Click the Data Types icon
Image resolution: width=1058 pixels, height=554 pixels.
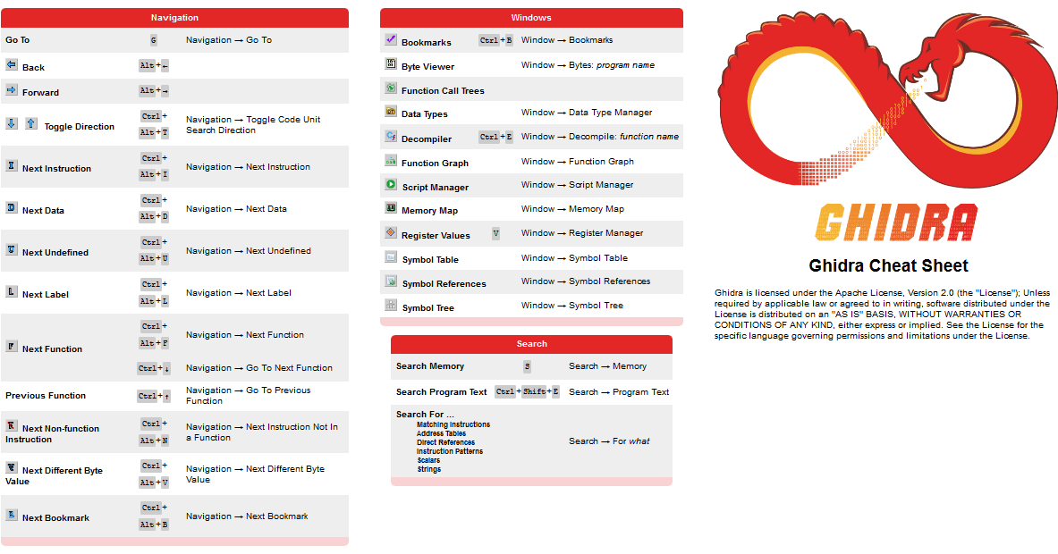[391, 111]
